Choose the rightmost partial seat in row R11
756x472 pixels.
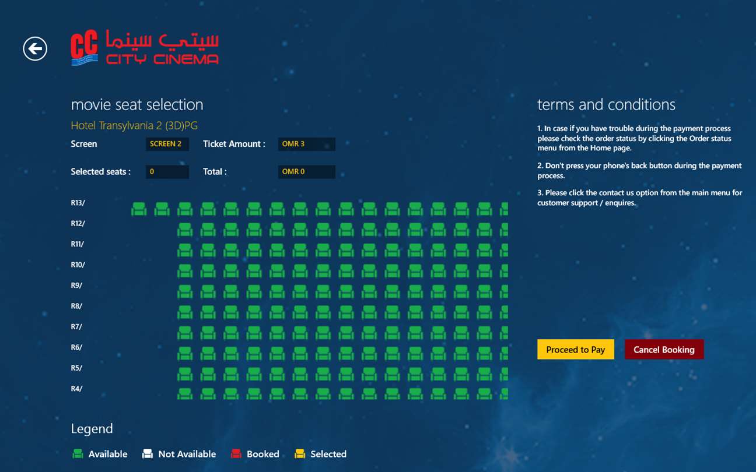pyautogui.click(x=504, y=250)
